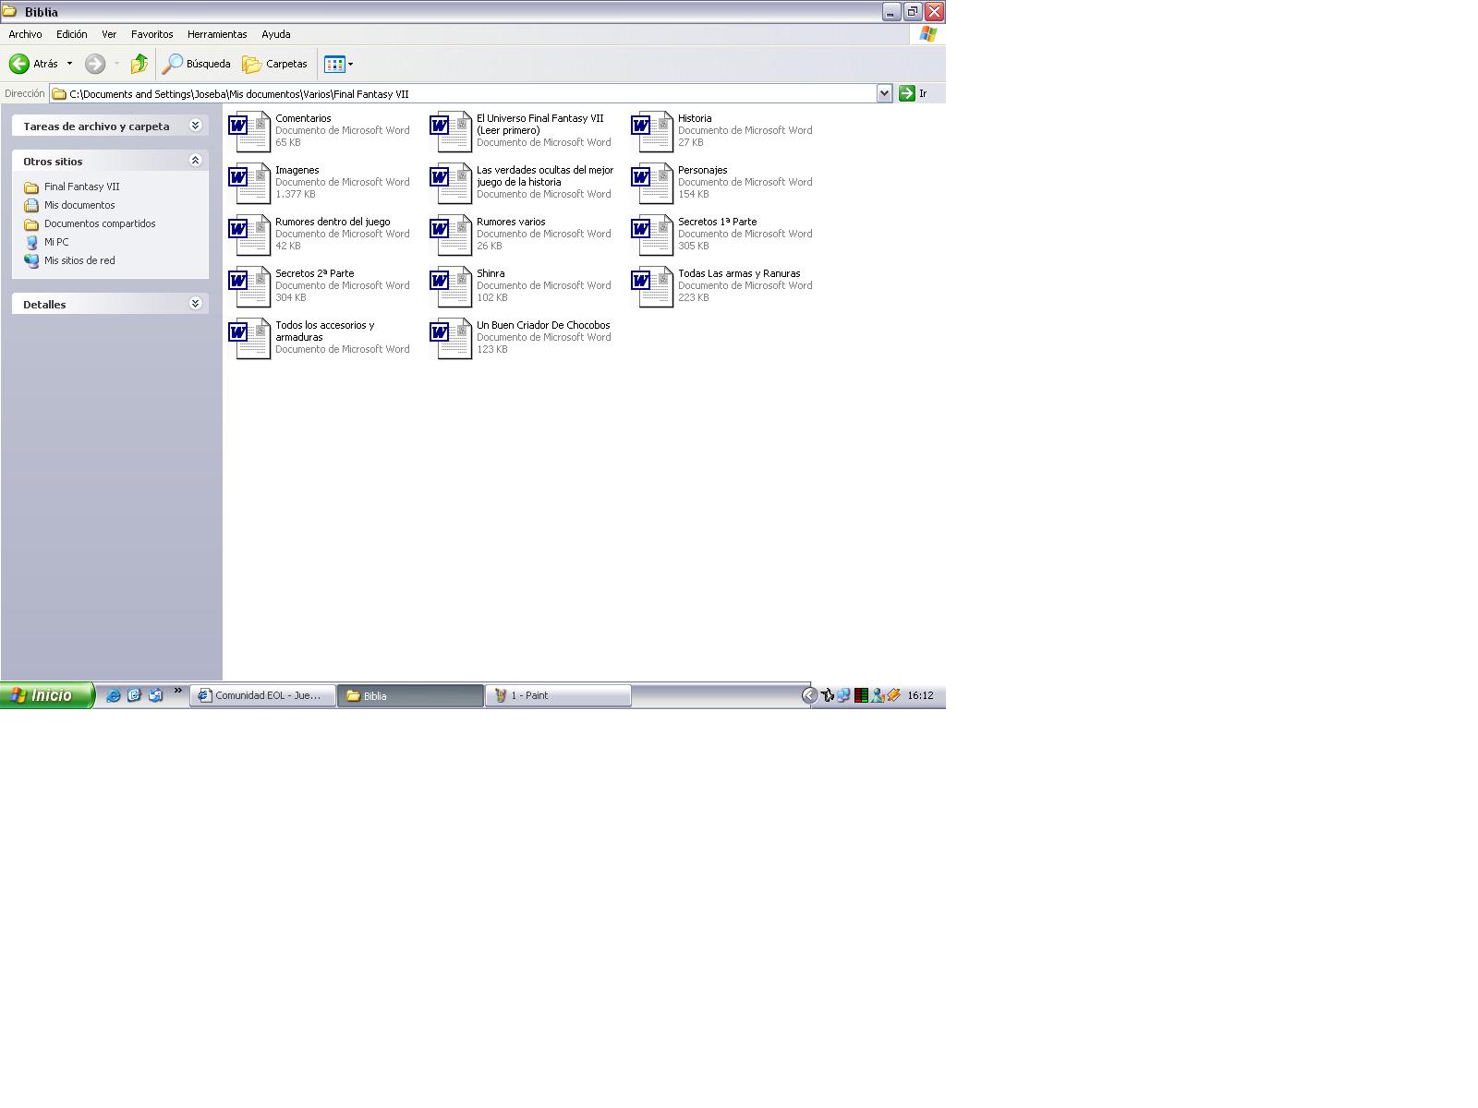Image resolution: width=1478 pixels, height=1108 pixels.
Task: Launch Internet Explorer from quick launch
Action: pos(113,695)
